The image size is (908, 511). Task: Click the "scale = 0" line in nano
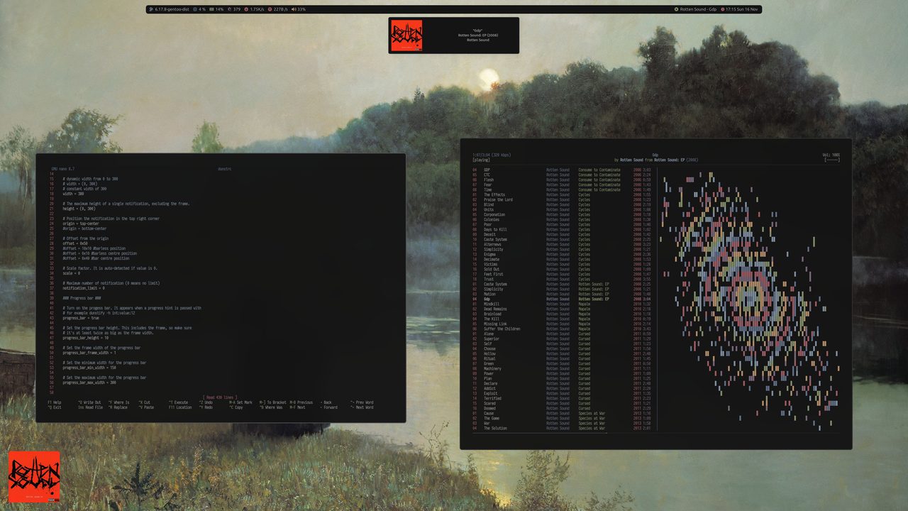pyautogui.click(x=71, y=273)
